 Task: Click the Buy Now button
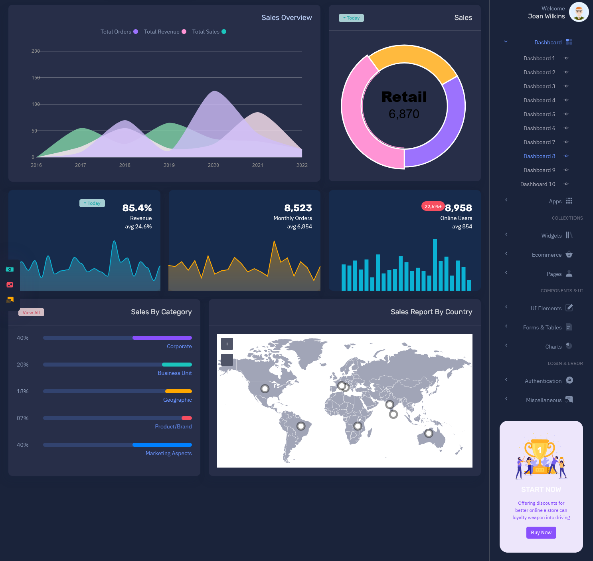541,532
